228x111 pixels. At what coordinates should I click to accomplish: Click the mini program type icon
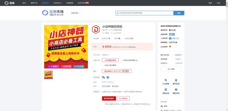tap(108, 77)
